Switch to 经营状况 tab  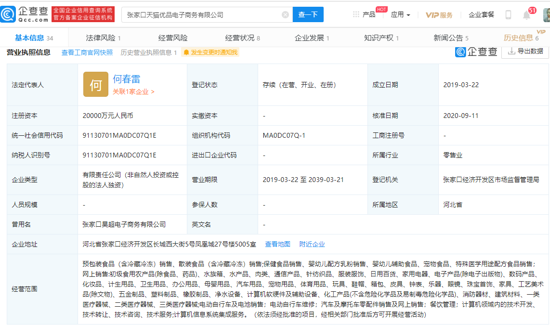click(242, 38)
